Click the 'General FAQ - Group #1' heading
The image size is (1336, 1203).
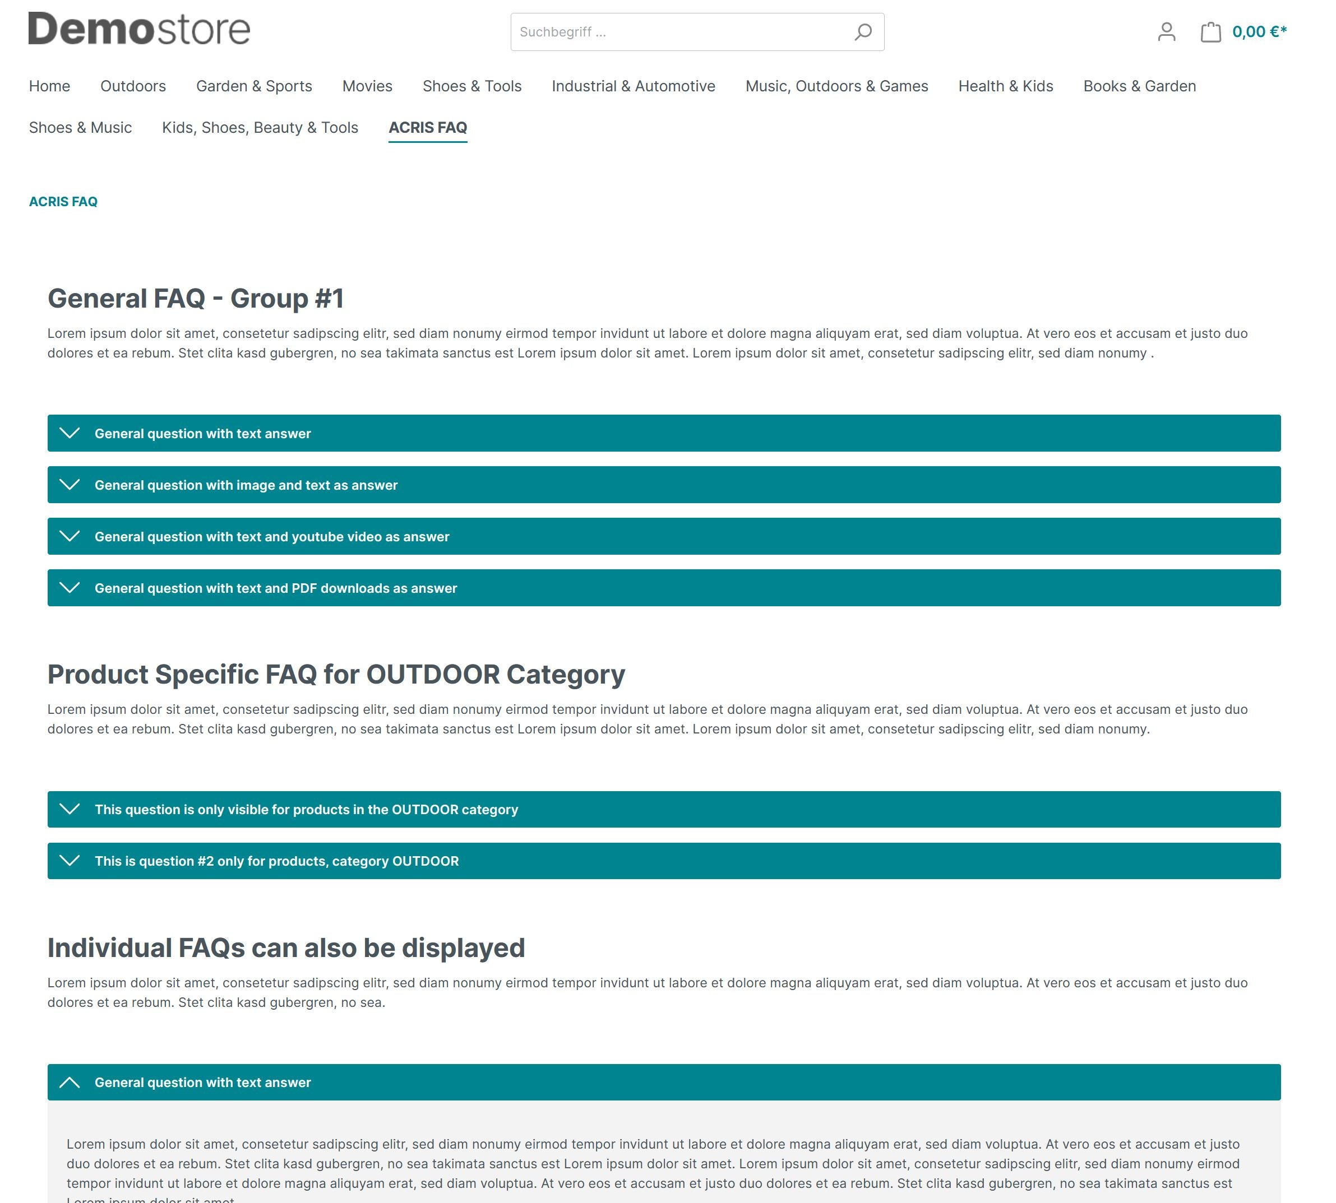196,298
